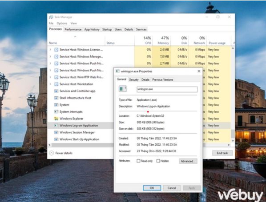Screen dimensions: 266x202
Task: Switch to the Startup tab
Action: point(107,29)
